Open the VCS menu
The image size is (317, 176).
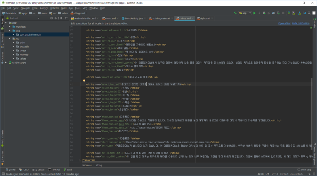[85, 8]
